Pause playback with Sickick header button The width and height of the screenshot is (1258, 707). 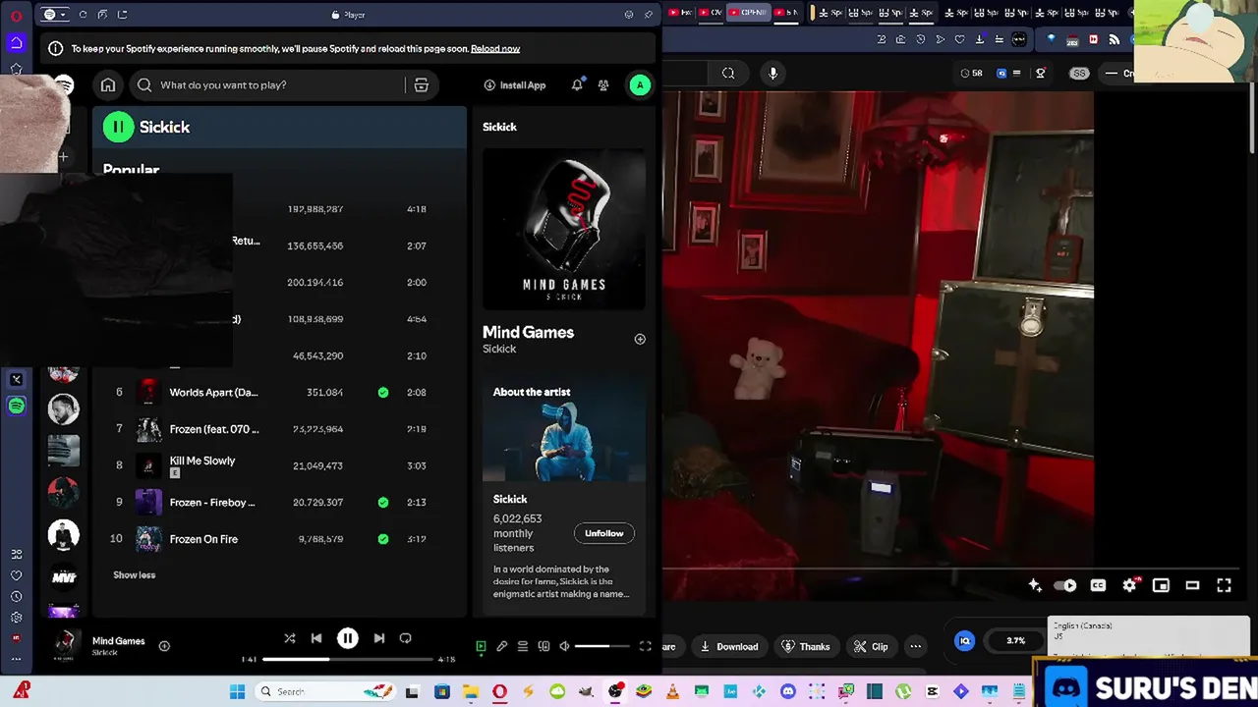click(x=118, y=127)
